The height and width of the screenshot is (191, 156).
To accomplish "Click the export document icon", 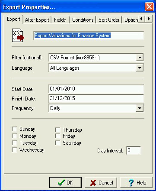I will 18,36.
